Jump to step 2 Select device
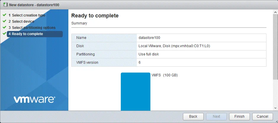 coord(23,22)
